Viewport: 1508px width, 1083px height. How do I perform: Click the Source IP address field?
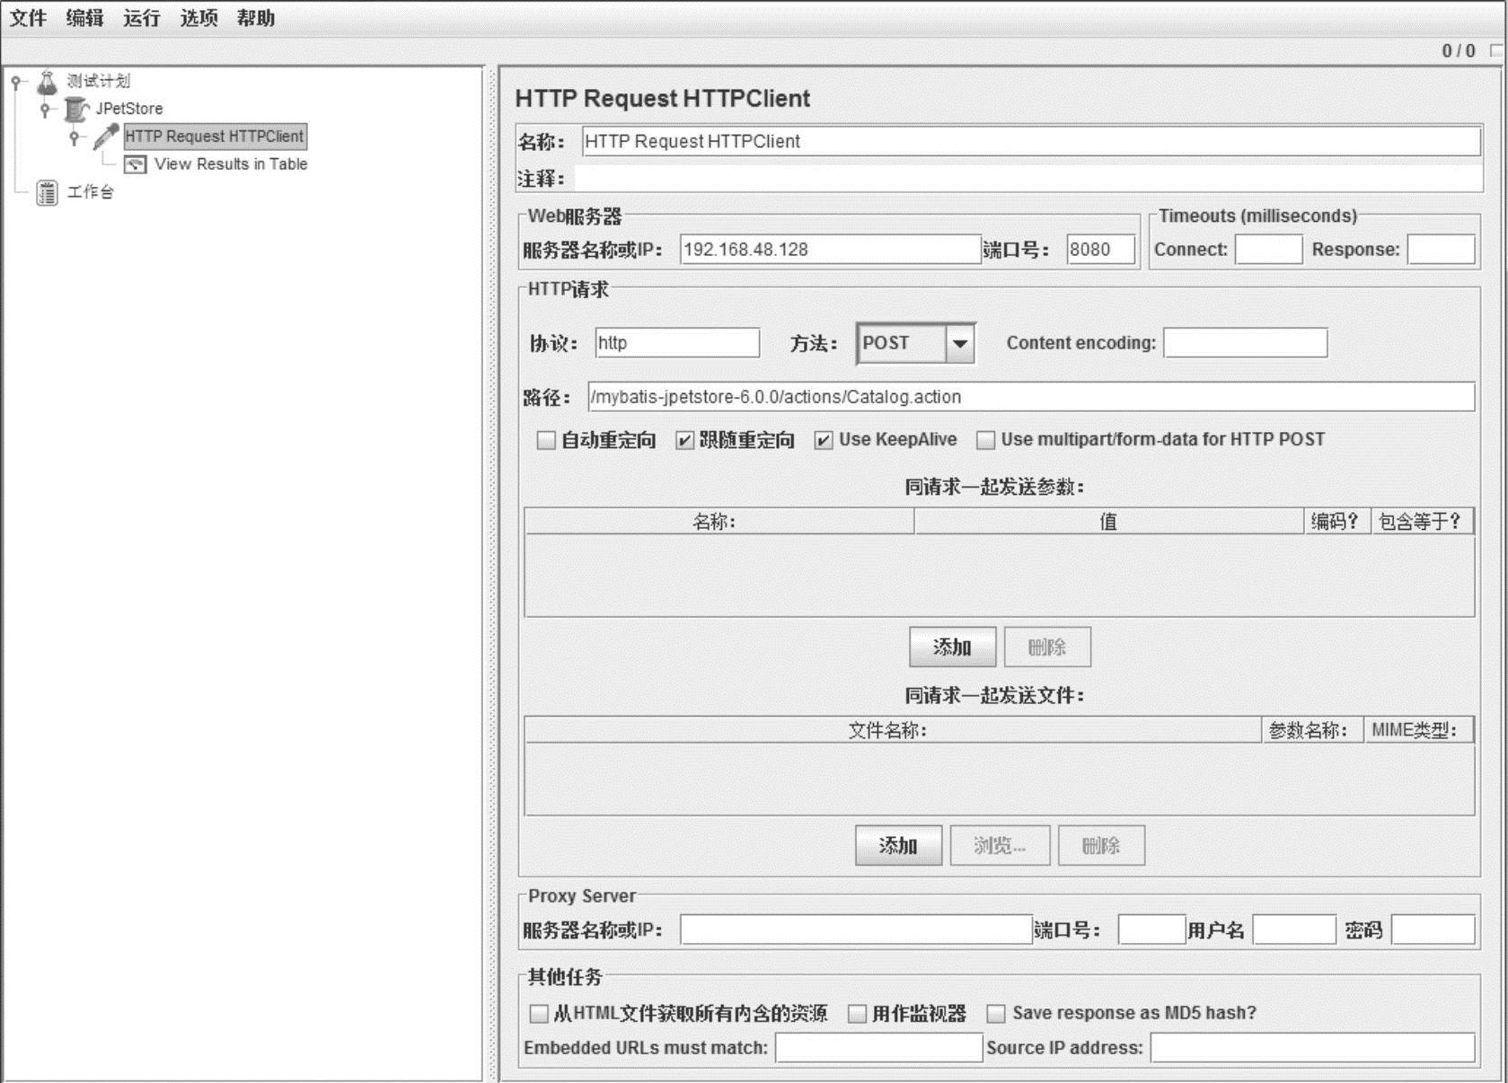(1312, 1048)
